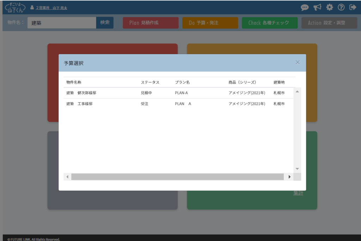361x241 pixels.
Task: Click the すごいよ山下くん logo
Action: click(15, 7)
